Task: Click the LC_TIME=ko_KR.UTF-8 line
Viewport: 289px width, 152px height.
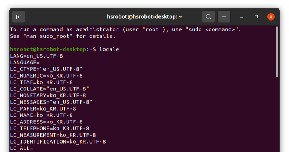Action: tap(42, 82)
